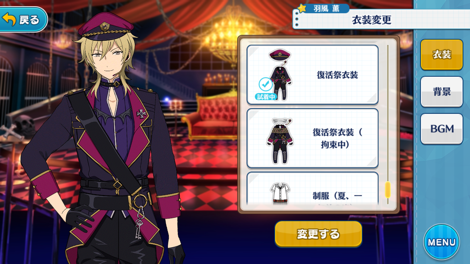Toggle the 試着中 checkmark on 復活祭衣装
Viewport: 470px width, 264px height.
click(265, 84)
